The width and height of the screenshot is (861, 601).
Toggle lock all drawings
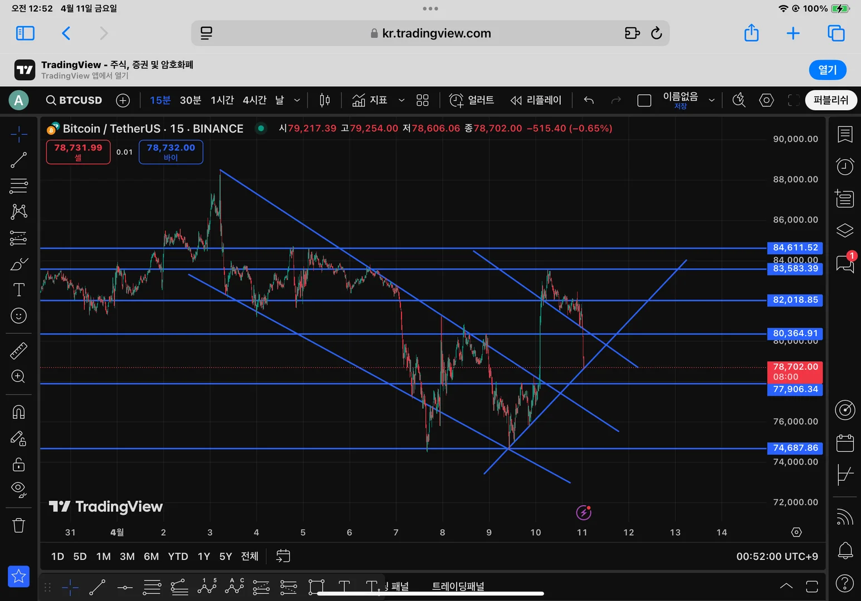point(18,464)
